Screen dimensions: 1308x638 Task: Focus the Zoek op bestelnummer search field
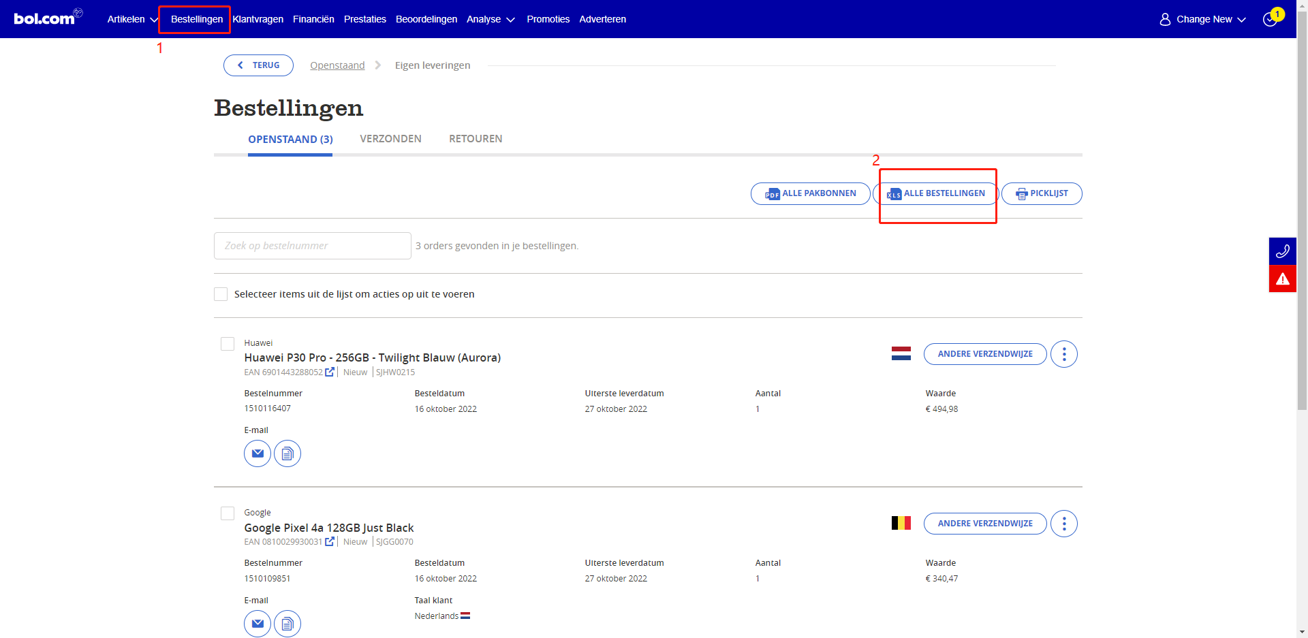click(313, 246)
